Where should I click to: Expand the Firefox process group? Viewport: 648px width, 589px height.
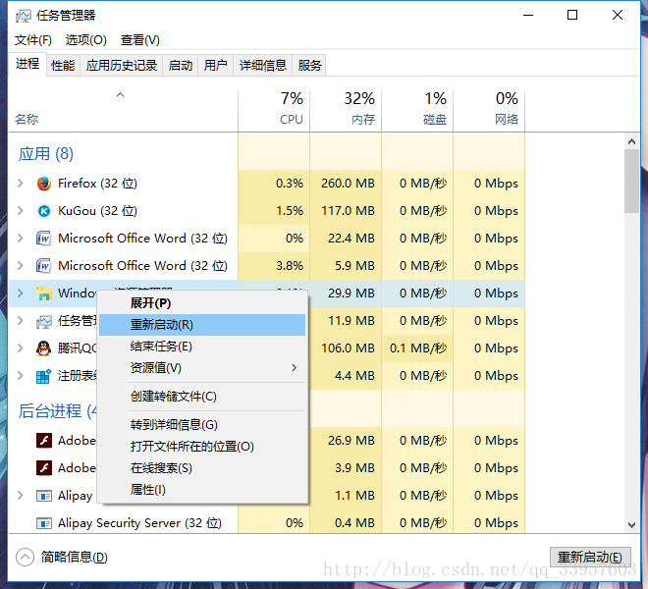[x=21, y=184]
